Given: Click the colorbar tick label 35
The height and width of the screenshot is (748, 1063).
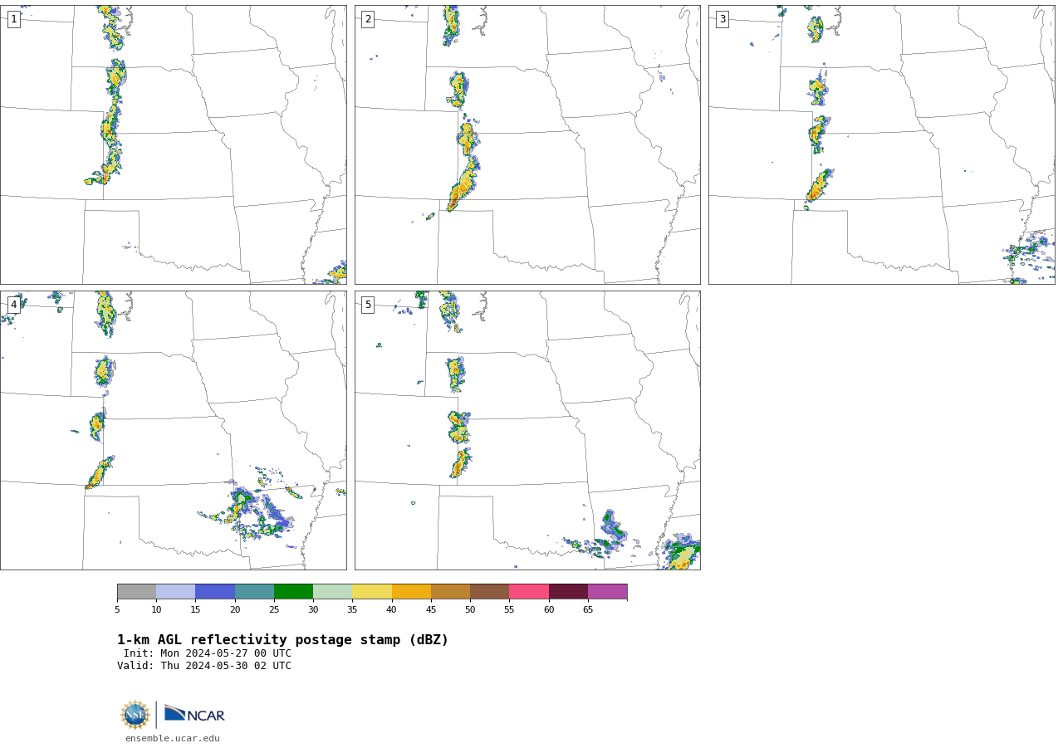Looking at the screenshot, I should [x=352, y=609].
